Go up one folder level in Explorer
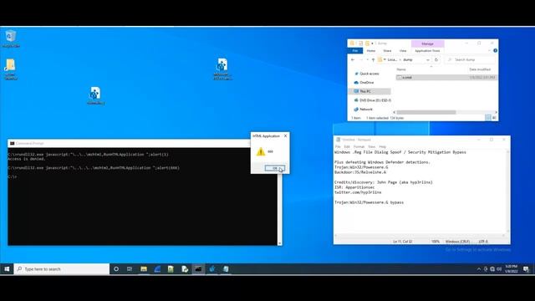This screenshot has height=301, width=535. coord(374,59)
